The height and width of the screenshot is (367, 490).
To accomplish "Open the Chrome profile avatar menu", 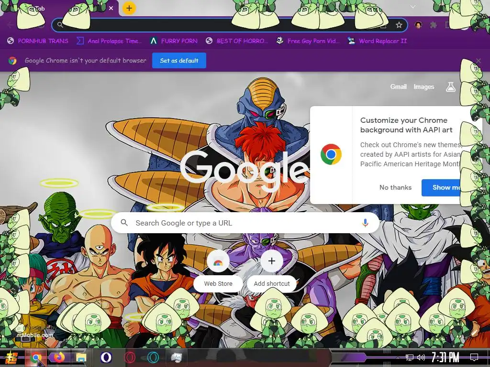I will pyautogui.click(x=418, y=25).
